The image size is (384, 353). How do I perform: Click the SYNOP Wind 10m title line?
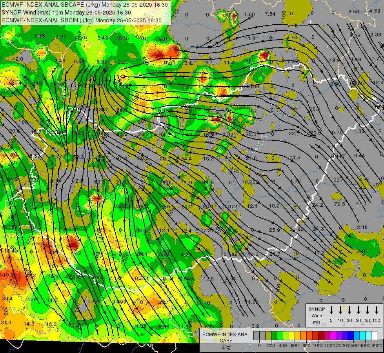(x=66, y=13)
